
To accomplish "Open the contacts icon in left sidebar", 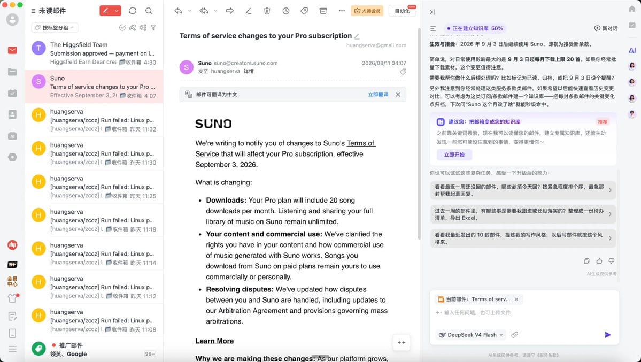I will click(12, 114).
